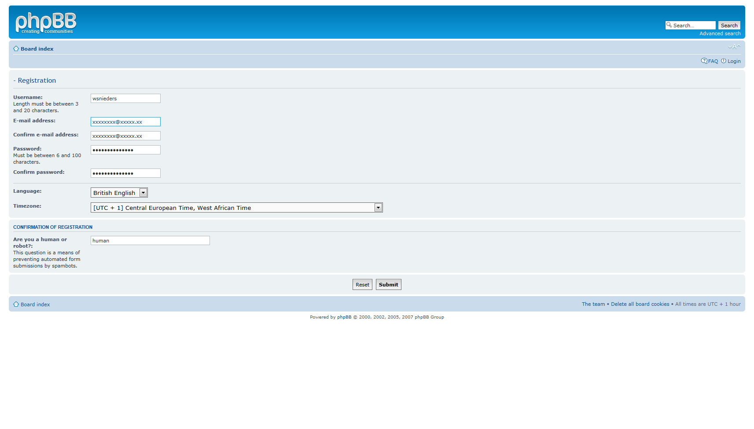Click the home icon in footer bar

click(16, 304)
